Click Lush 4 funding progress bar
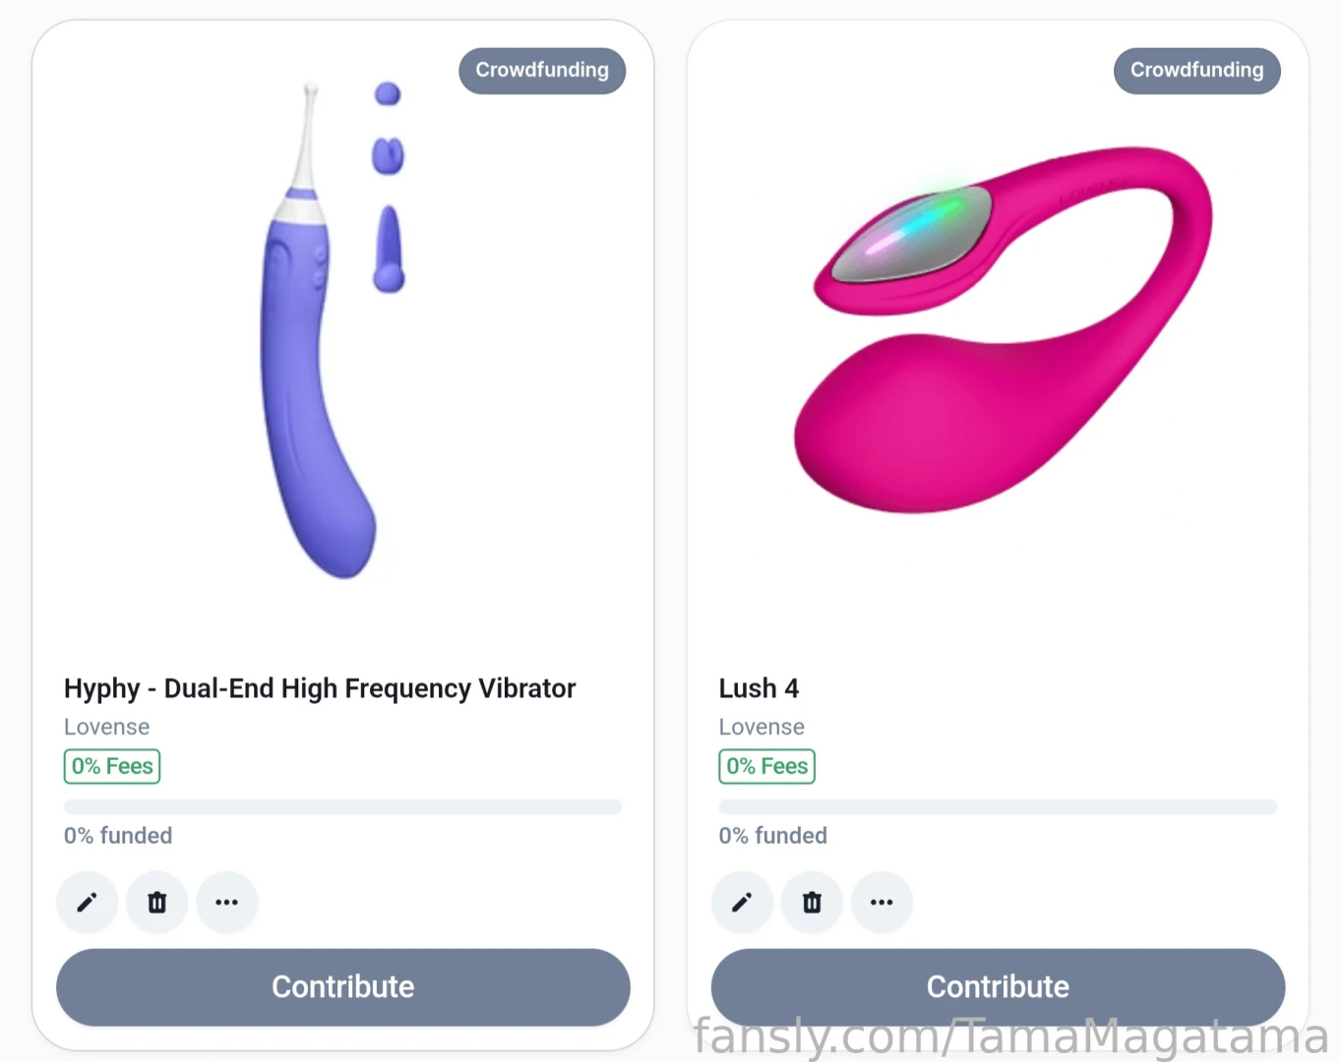 (998, 807)
